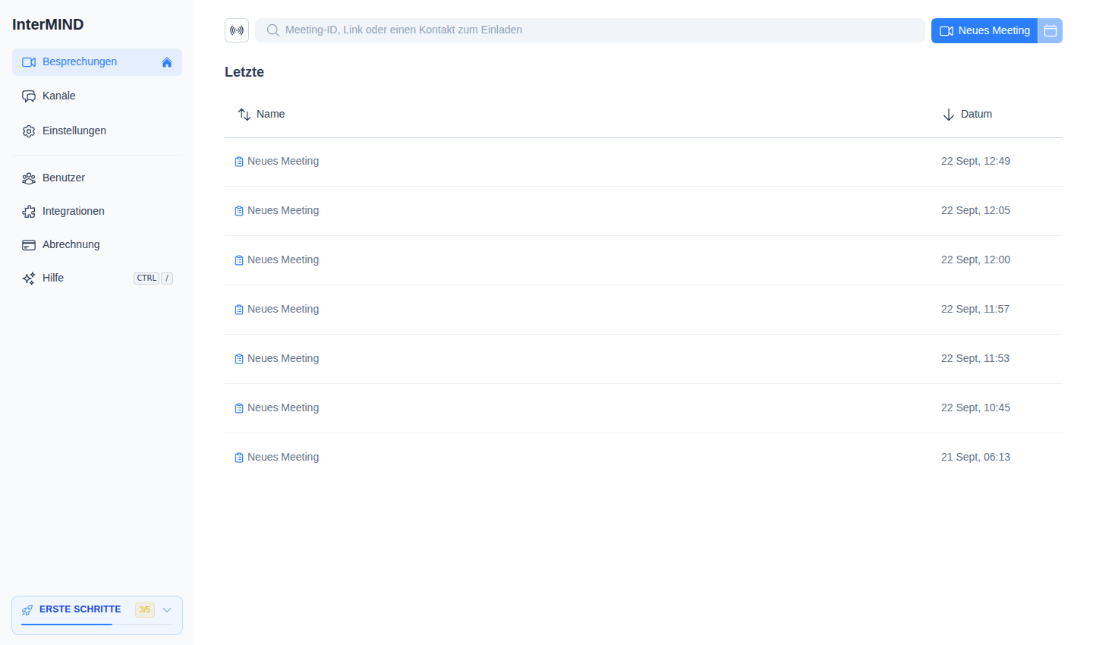Focus the Meeting-ID search field
The width and height of the screenshot is (1093, 645).
[590, 30]
